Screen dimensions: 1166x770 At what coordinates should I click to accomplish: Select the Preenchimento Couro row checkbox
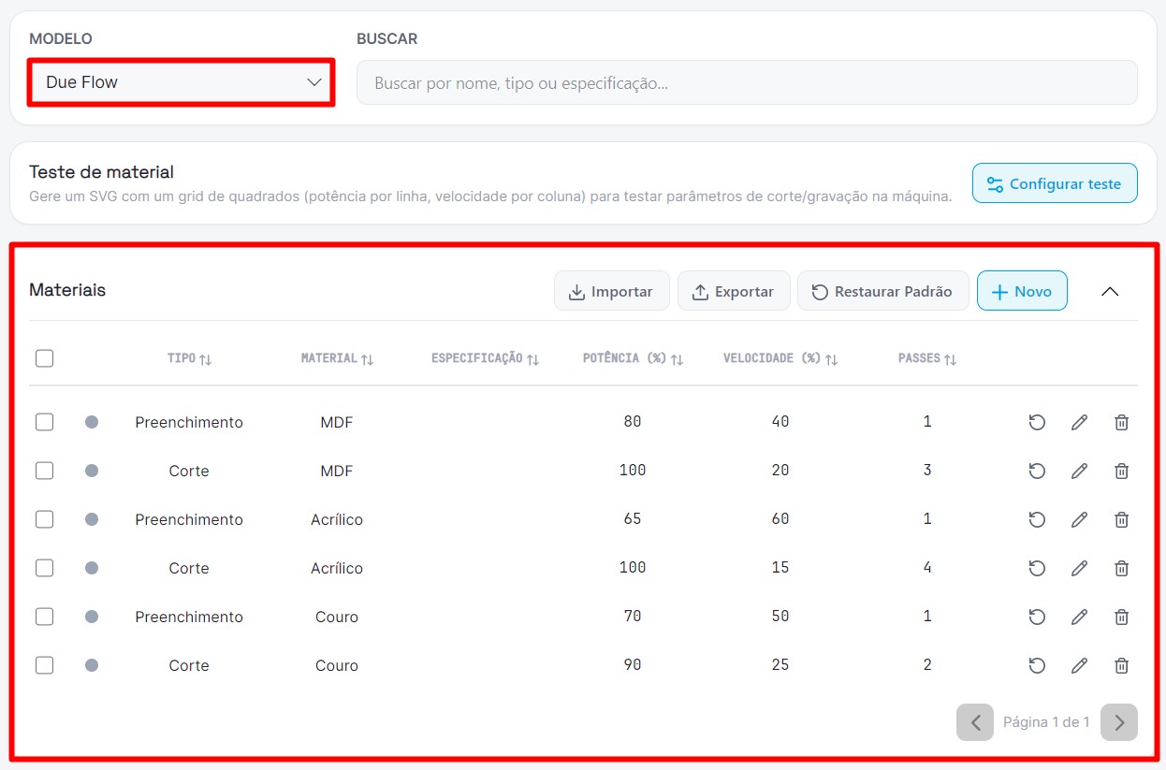click(x=44, y=617)
